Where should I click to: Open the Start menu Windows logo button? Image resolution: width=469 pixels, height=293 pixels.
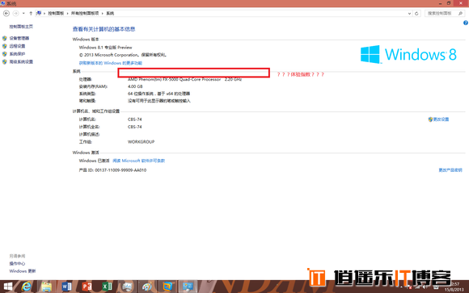point(8,287)
